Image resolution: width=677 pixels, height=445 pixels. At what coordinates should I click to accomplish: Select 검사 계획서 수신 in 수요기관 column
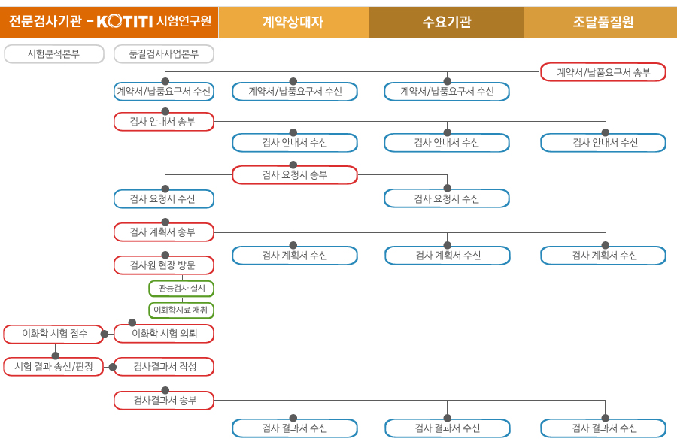448,256
